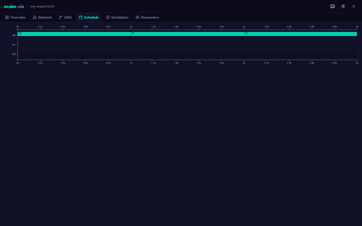Select task T0 bar on the timeline
362x226 pixels.
coord(74,34)
